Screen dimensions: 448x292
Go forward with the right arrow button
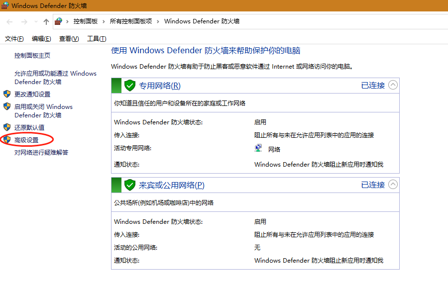(24, 22)
